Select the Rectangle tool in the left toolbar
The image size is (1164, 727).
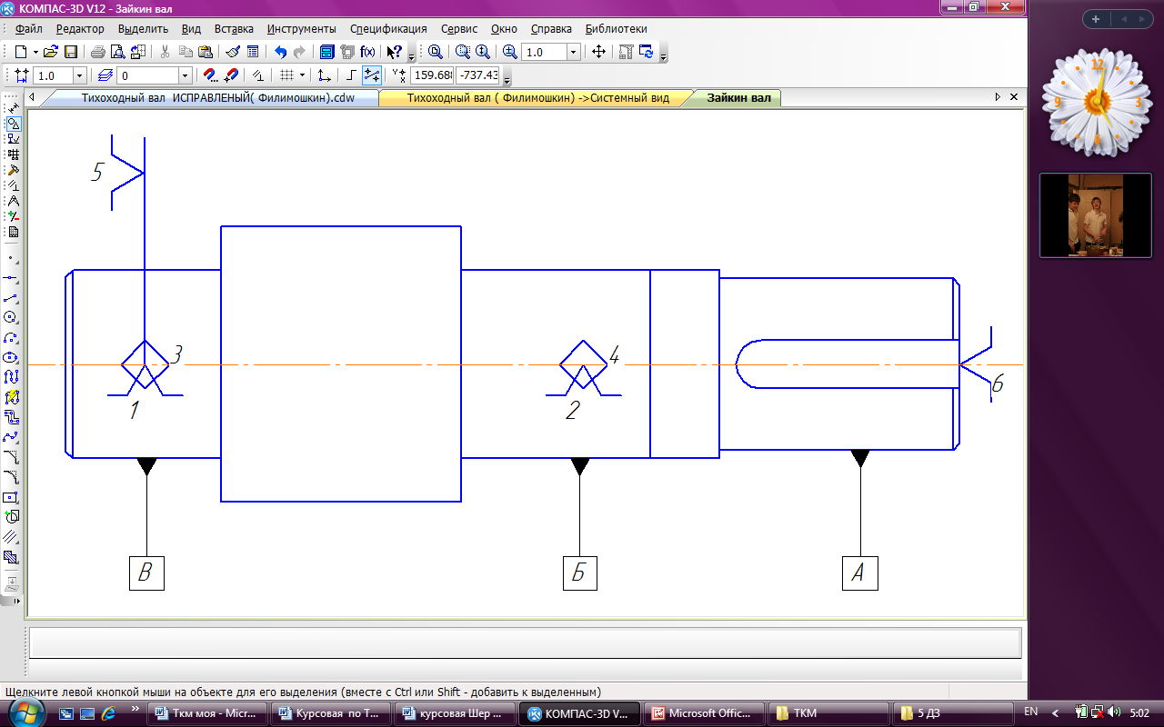13,497
